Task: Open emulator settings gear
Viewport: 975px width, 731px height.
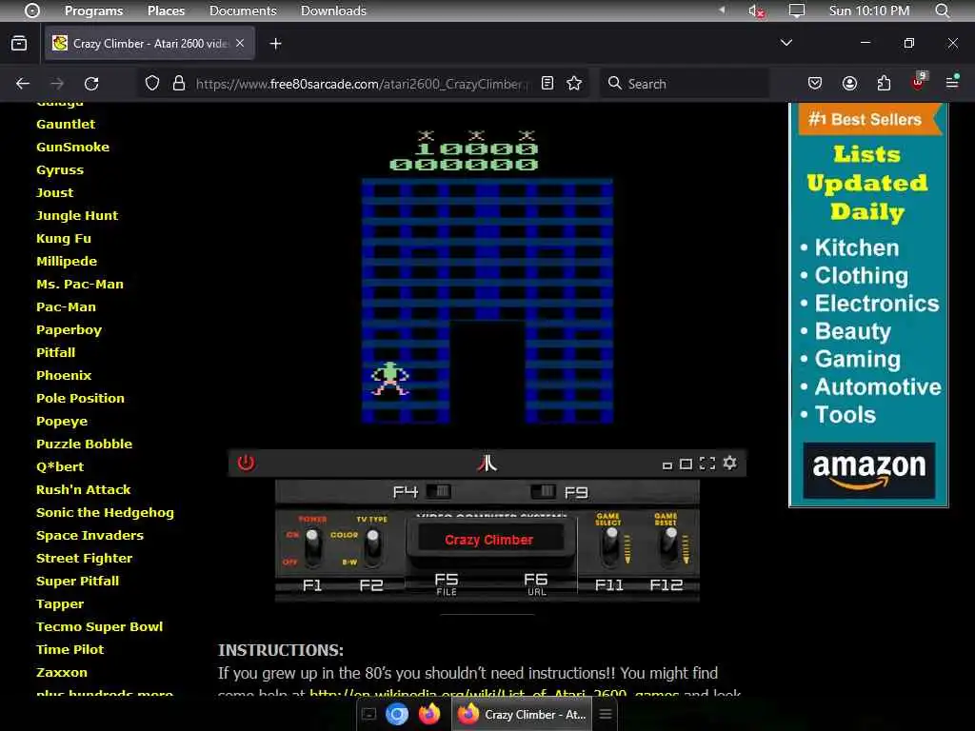Action: pos(730,464)
